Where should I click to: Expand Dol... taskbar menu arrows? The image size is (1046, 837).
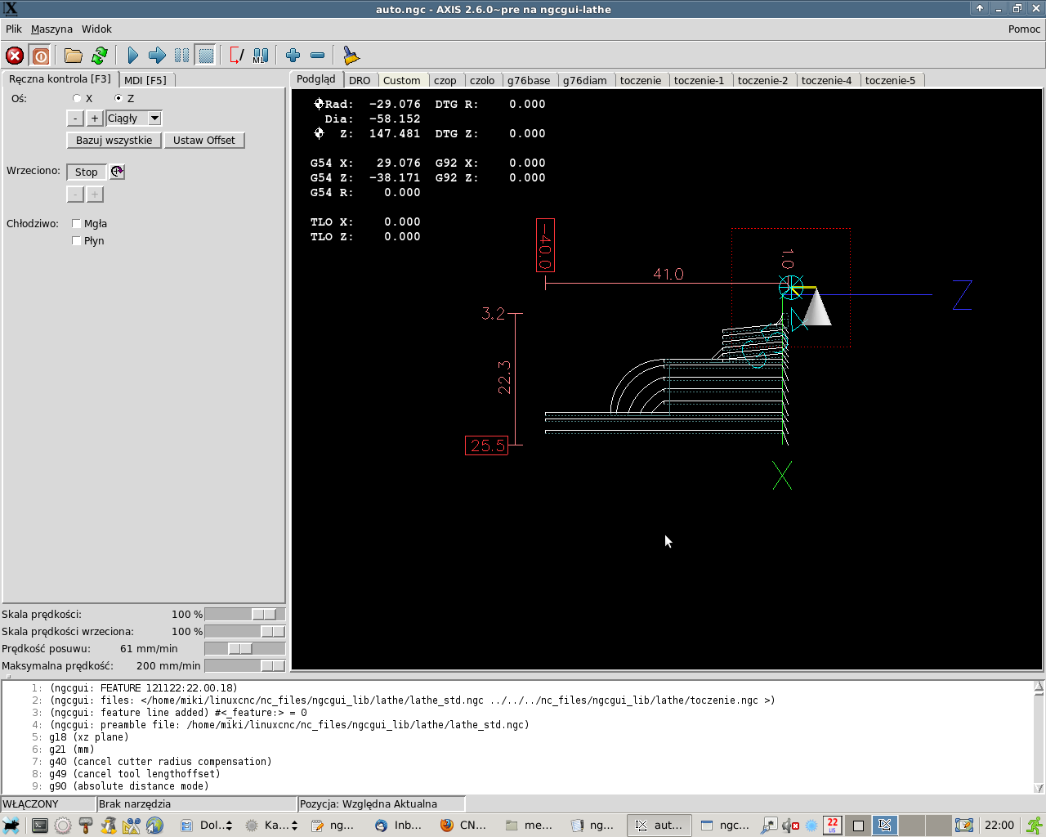coord(229,826)
